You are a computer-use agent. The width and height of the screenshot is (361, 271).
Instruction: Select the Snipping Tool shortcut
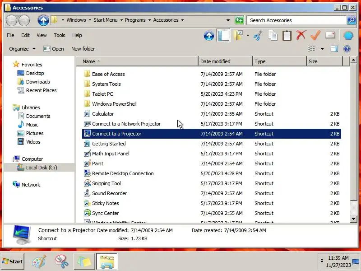click(x=106, y=183)
